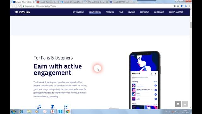Click the page vertical scrollbar thumb
Viewport: 202px width, 114px height.
191,25
